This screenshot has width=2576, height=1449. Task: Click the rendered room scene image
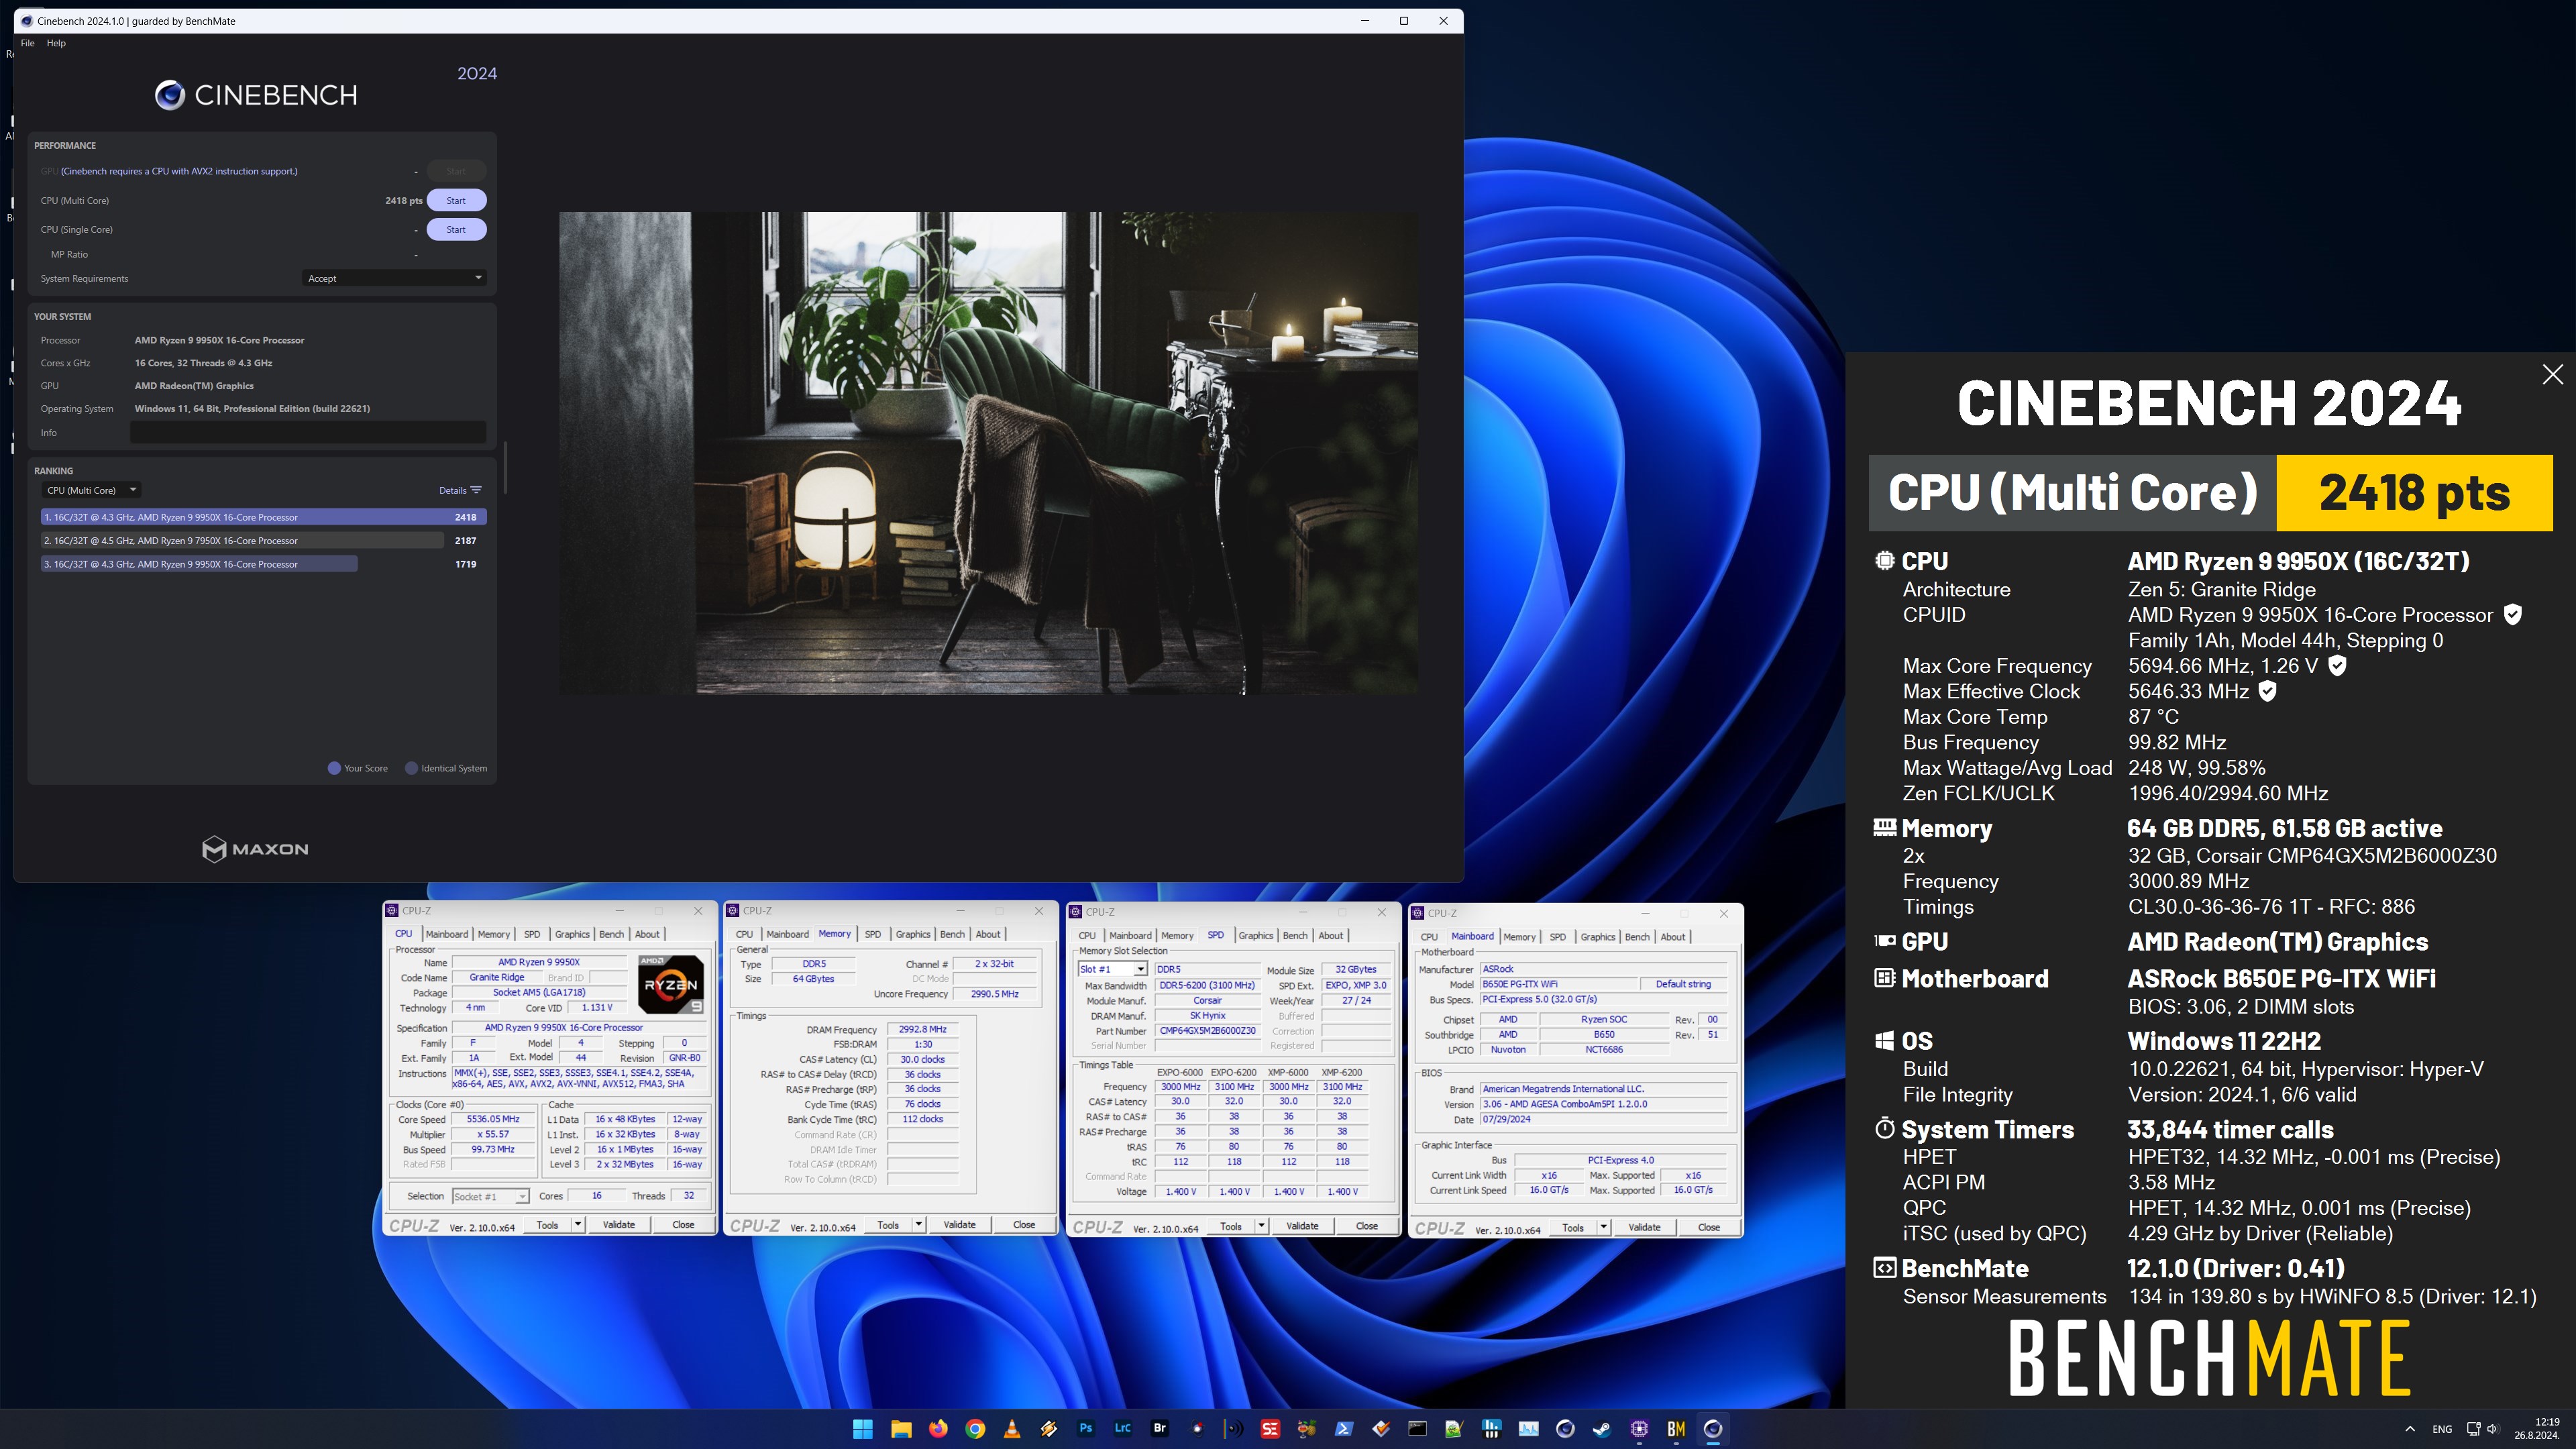(988, 453)
